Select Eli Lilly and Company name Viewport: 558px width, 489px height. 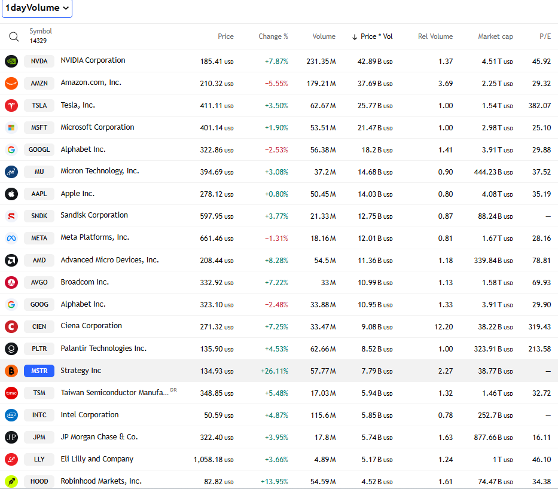97,459
